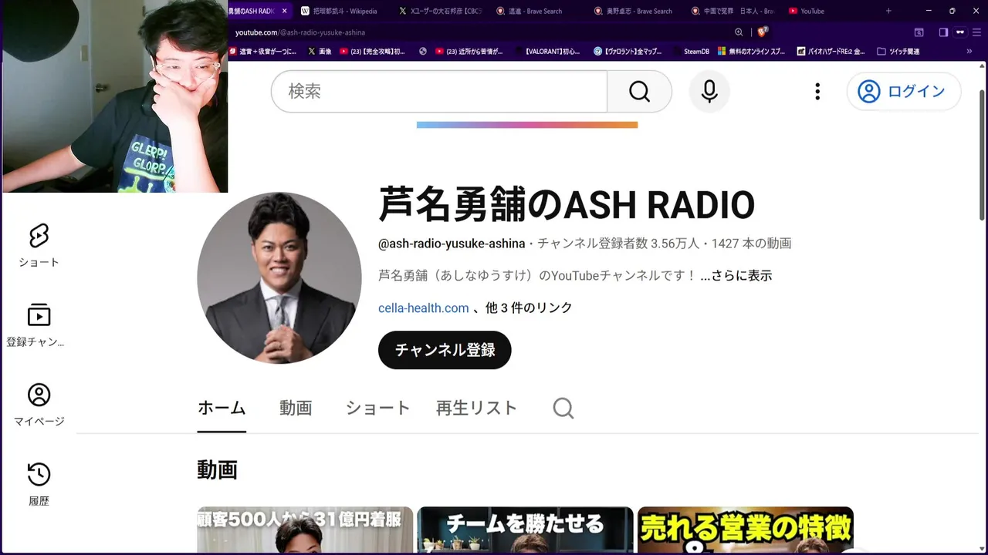Search within channel using the tab-row magnifier

(x=563, y=408)
